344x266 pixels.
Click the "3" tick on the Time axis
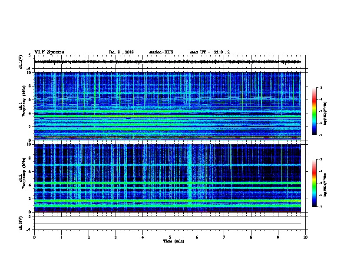point(116,237)
